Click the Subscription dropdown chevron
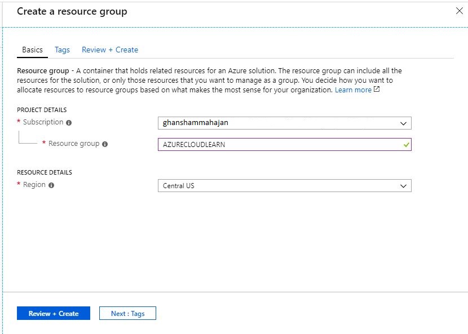The height and width of the screenshot is (334, 468). tap(403, 123)
